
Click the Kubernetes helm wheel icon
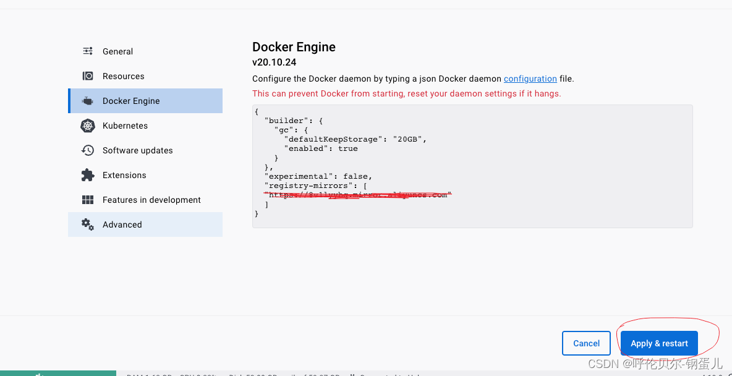88,126
